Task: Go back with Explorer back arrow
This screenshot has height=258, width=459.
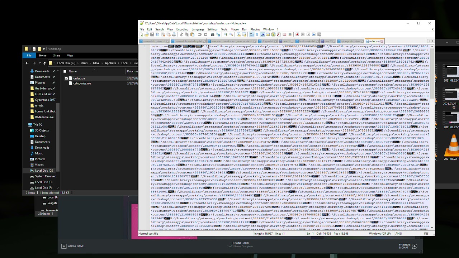Action: pos(27,63)
